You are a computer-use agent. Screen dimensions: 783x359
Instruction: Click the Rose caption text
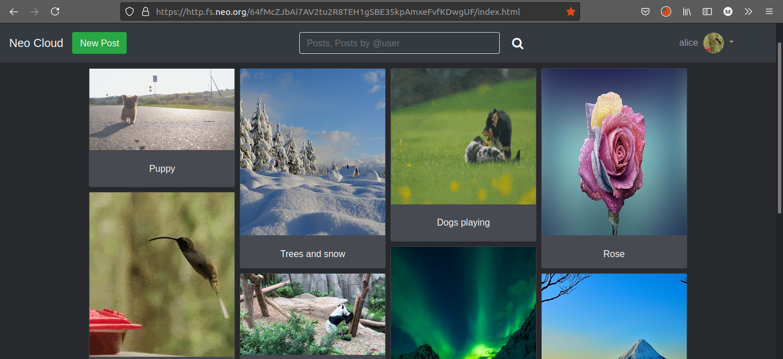tap(614, 254)
